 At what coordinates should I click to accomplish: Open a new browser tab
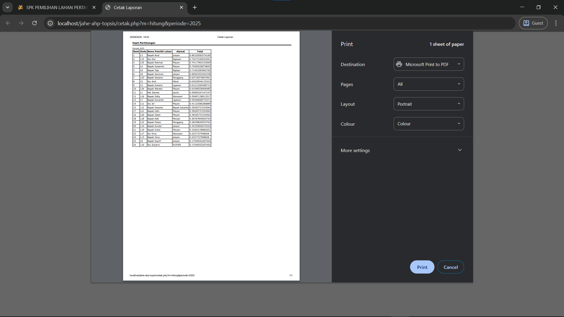point(195,8)
